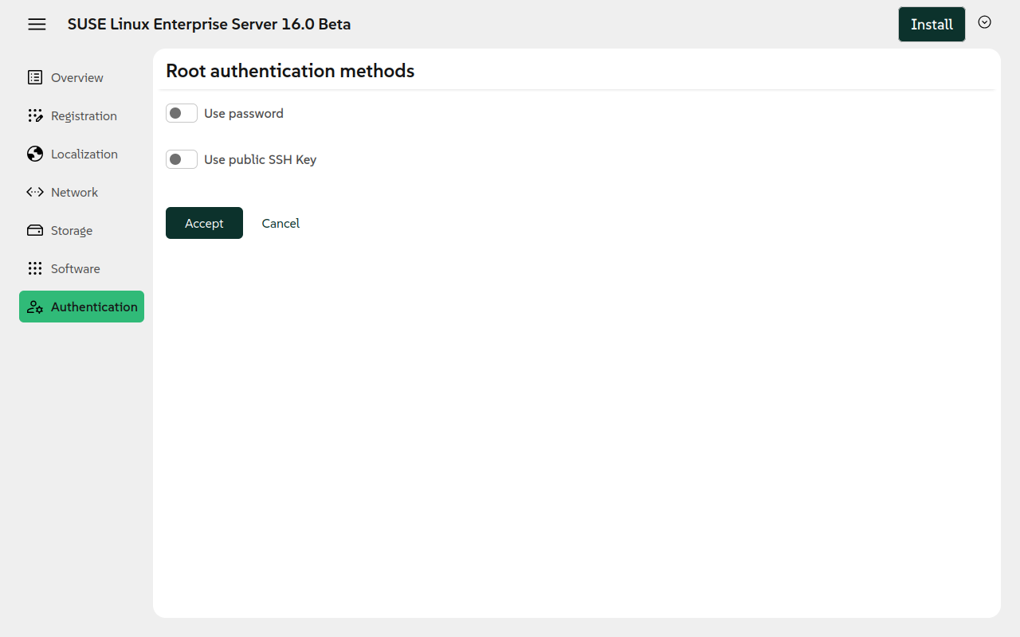Image resolution: width=1020 pixels, height=637 pixels.
Task: Enable the Use password toggle
Action: click(x=181, y=113)
